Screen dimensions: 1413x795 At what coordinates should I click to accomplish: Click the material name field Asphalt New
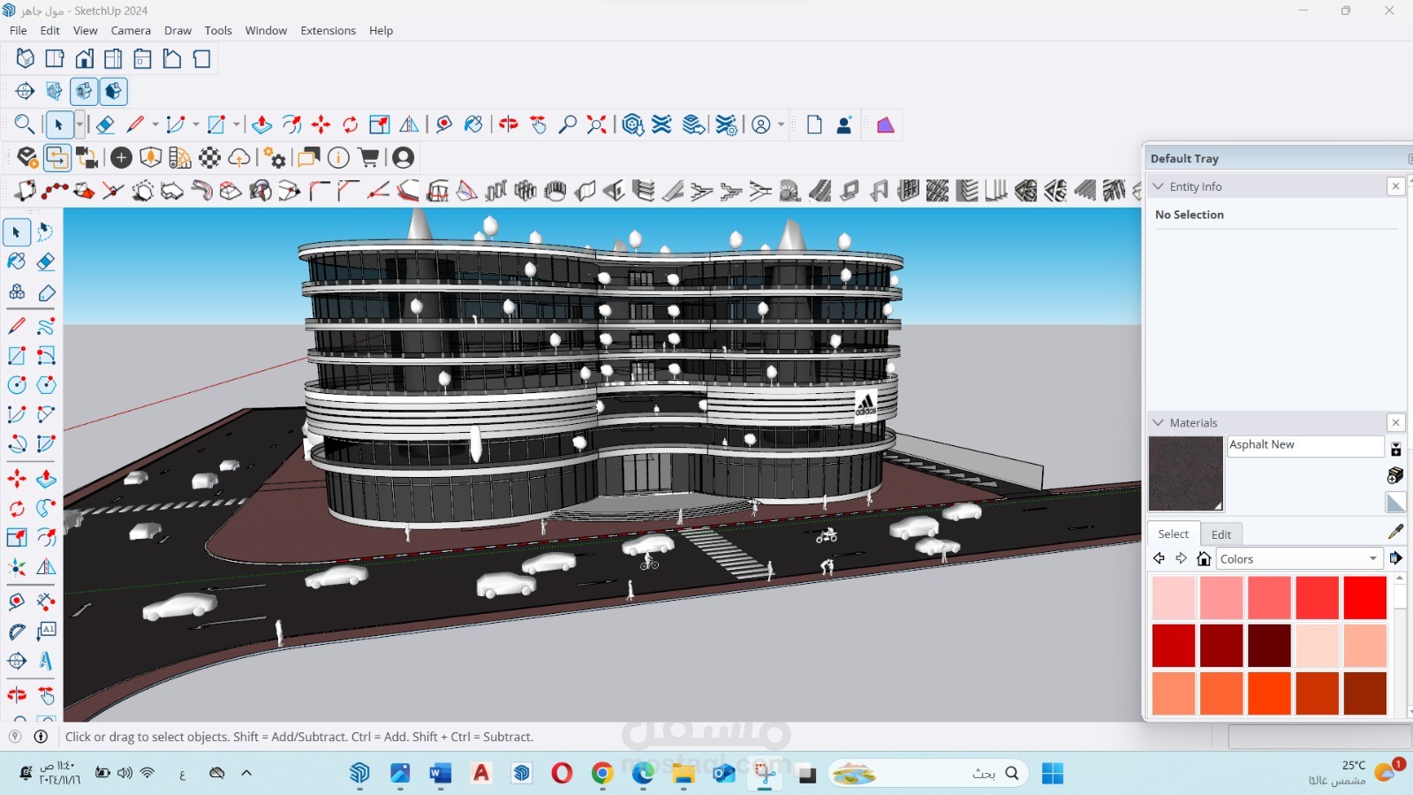coord(1305,446)
